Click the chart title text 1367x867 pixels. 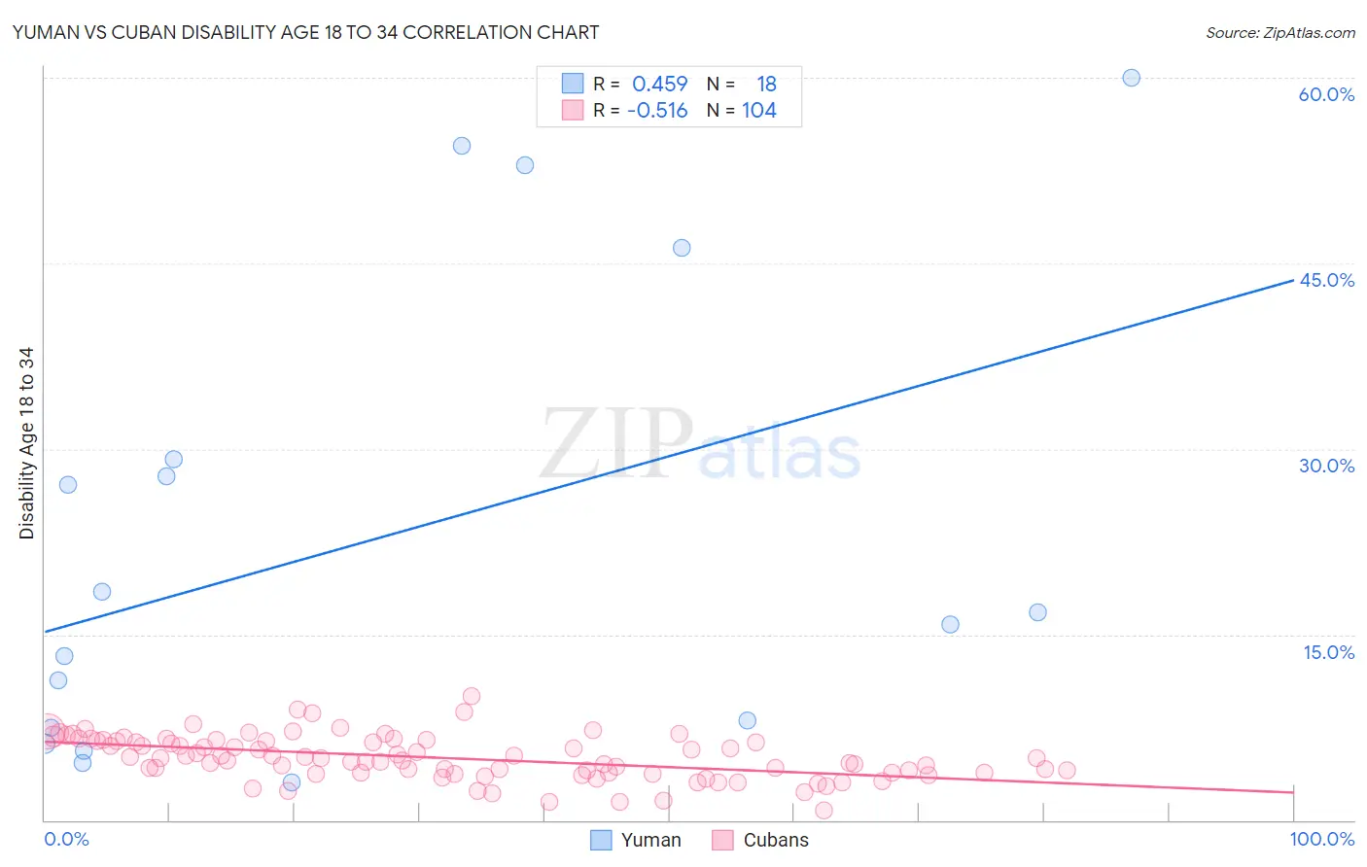coord(305,32)
